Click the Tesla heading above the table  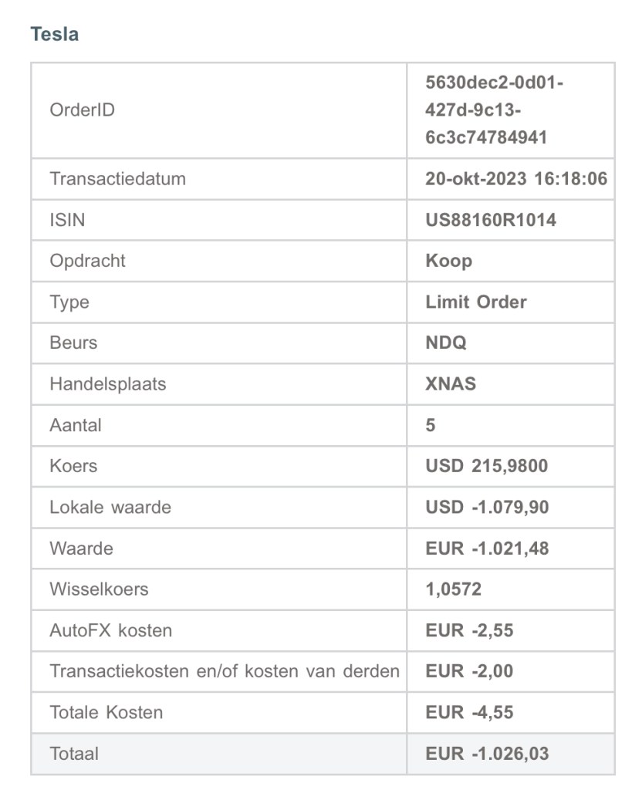coord(54,34)
